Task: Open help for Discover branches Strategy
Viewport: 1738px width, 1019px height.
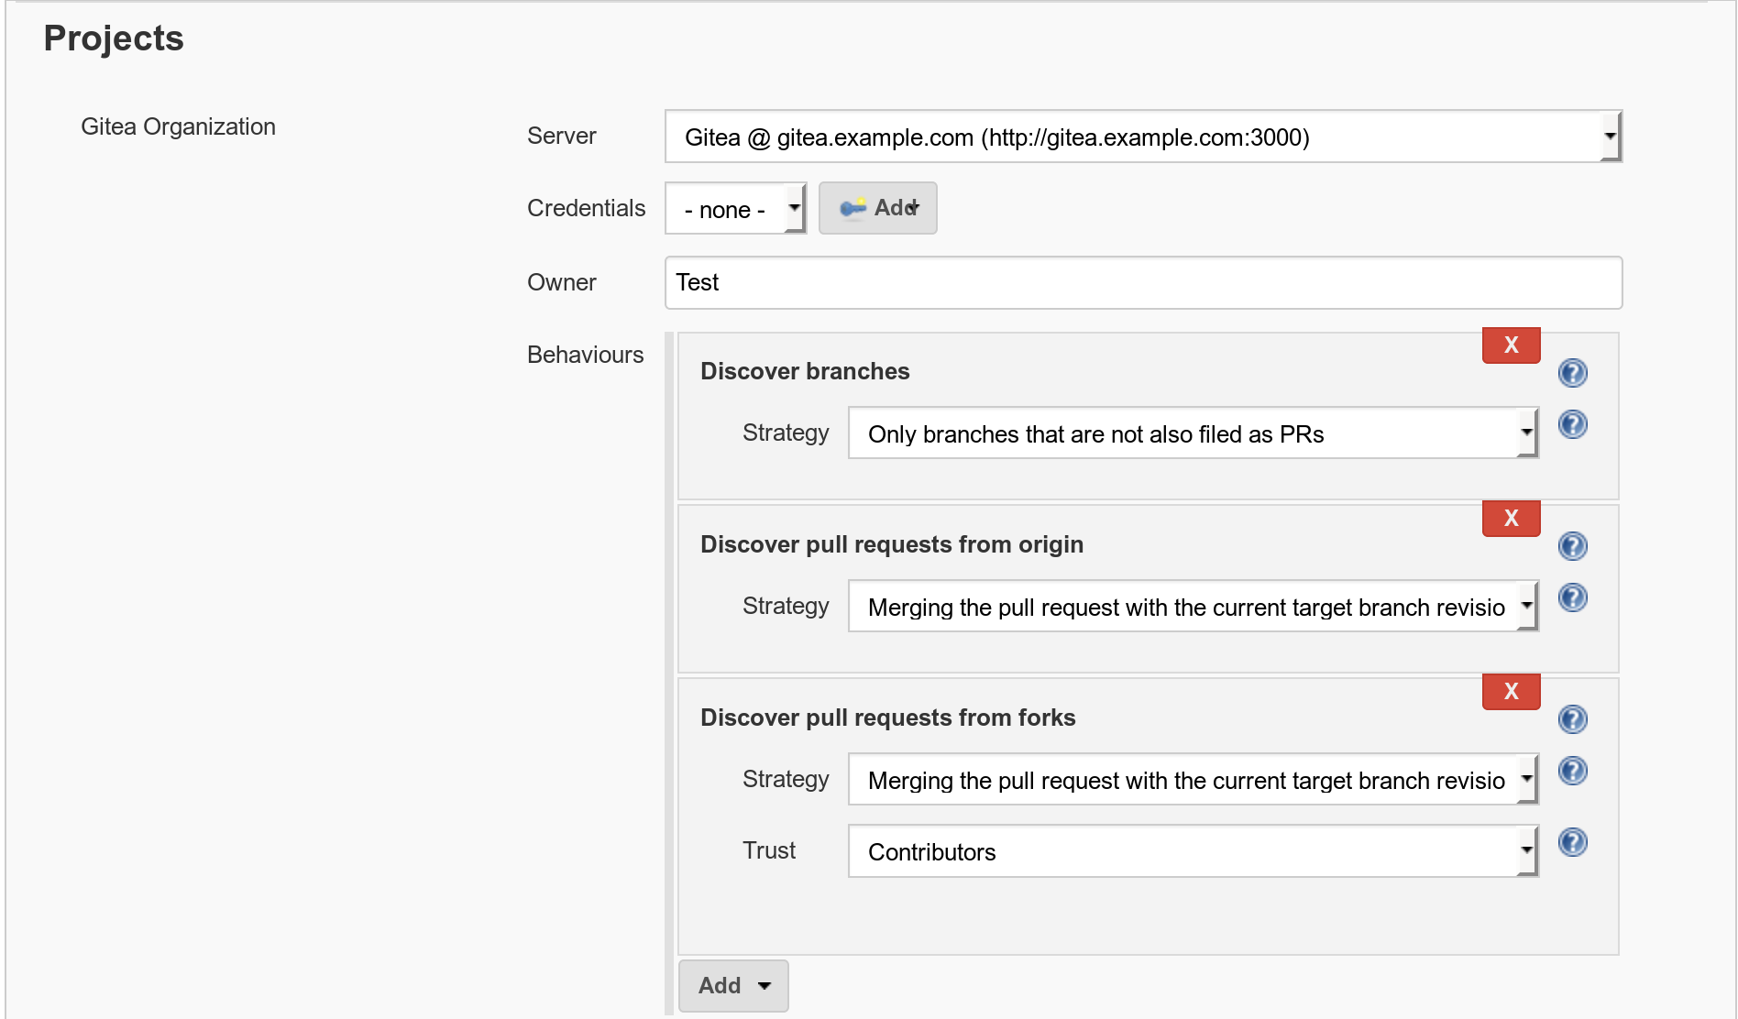Action: [x=1572, y=425]
